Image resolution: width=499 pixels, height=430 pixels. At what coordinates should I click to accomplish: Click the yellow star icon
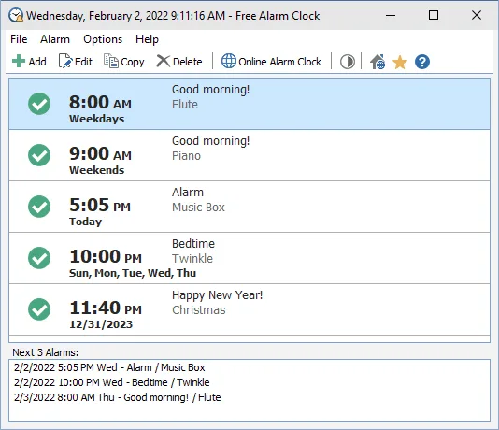pyautogui.click(x=400, y=62)
